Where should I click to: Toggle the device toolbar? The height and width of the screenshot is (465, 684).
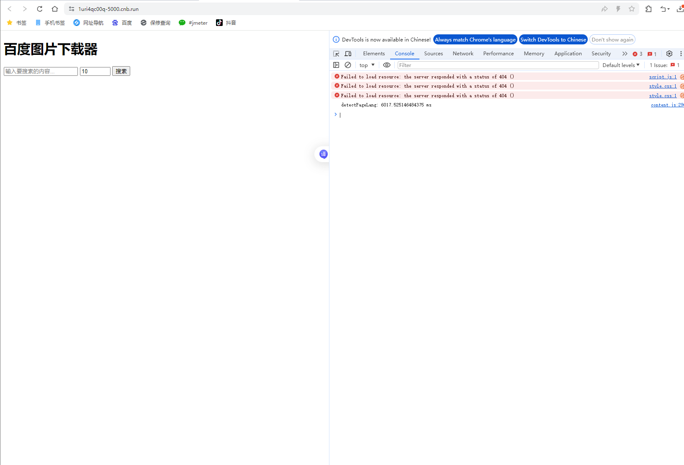click(348, 54)
